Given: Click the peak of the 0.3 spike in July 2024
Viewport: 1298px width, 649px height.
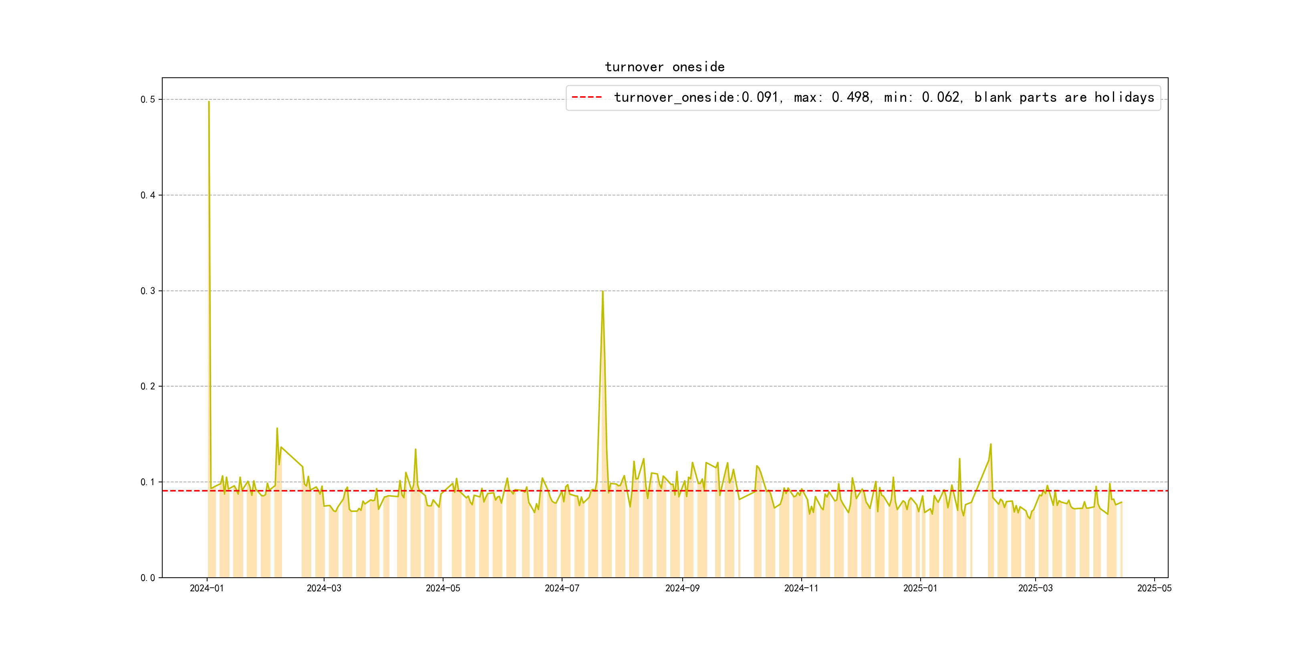Looking at the screenshot, I should click(x=603, y=292).
